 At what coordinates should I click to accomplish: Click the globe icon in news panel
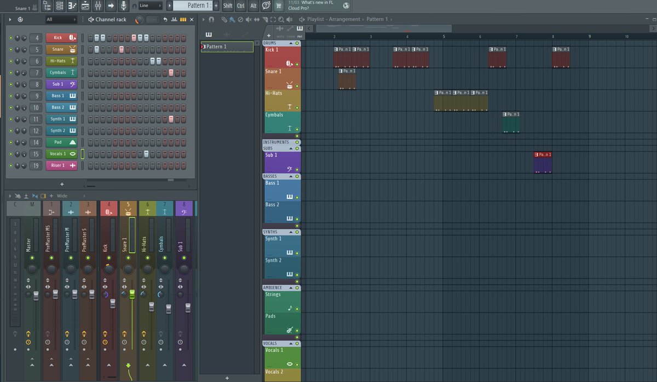(x=346, y=5)
